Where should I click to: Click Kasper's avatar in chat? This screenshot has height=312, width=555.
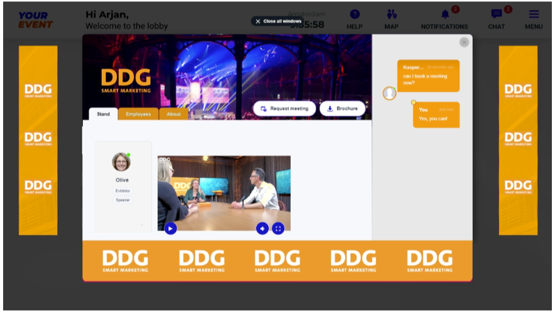point(389,93)
